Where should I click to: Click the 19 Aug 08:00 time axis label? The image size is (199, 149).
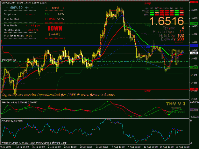pyautogui.click(x=182, y=147)
